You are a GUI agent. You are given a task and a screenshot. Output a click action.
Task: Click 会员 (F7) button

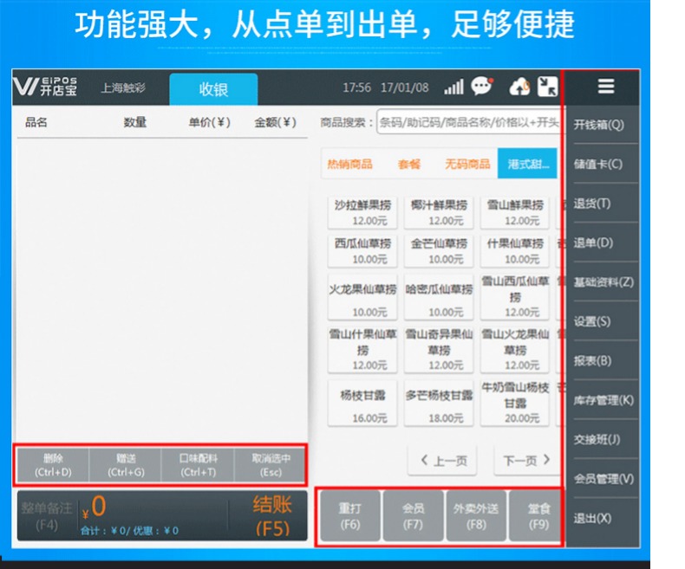tap(413, 516)
